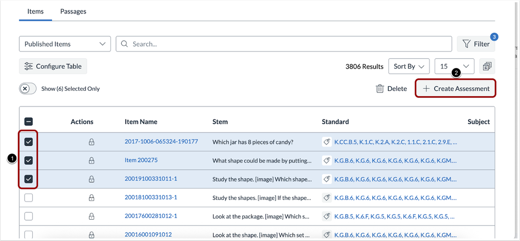Open the Configure Table settings

point(53,66)
